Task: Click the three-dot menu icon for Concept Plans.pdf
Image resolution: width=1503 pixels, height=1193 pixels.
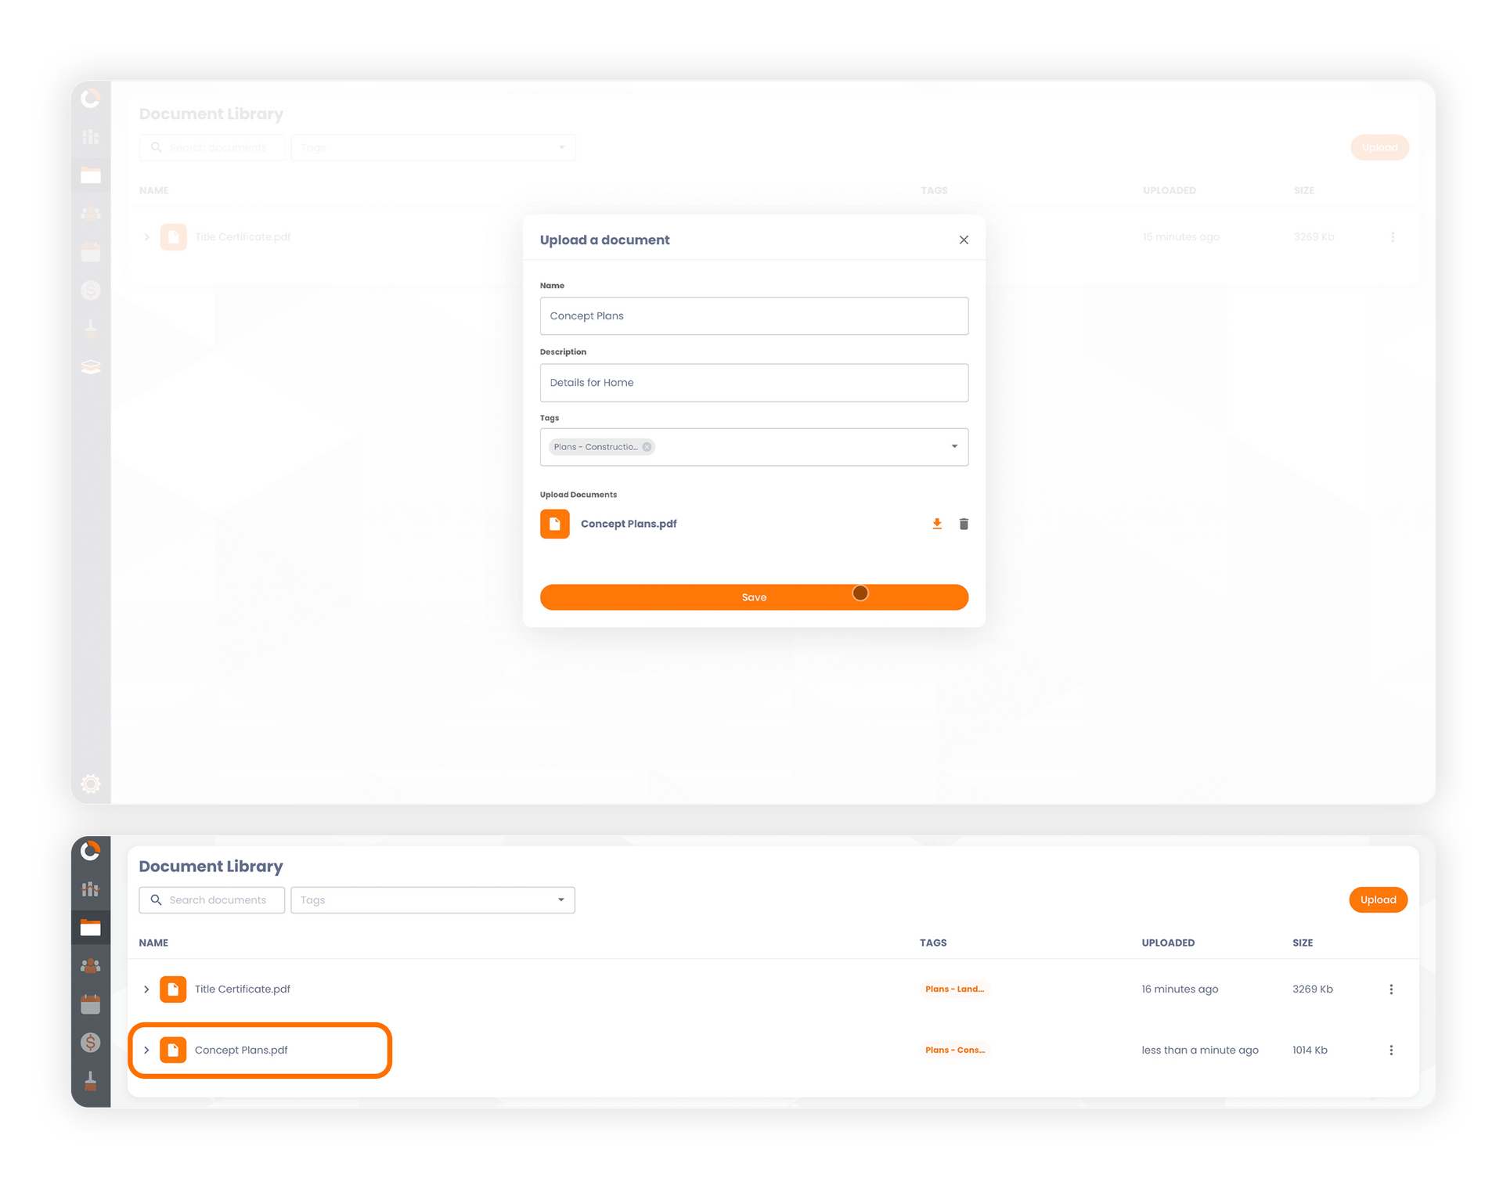Action: pos(1392,1051)
